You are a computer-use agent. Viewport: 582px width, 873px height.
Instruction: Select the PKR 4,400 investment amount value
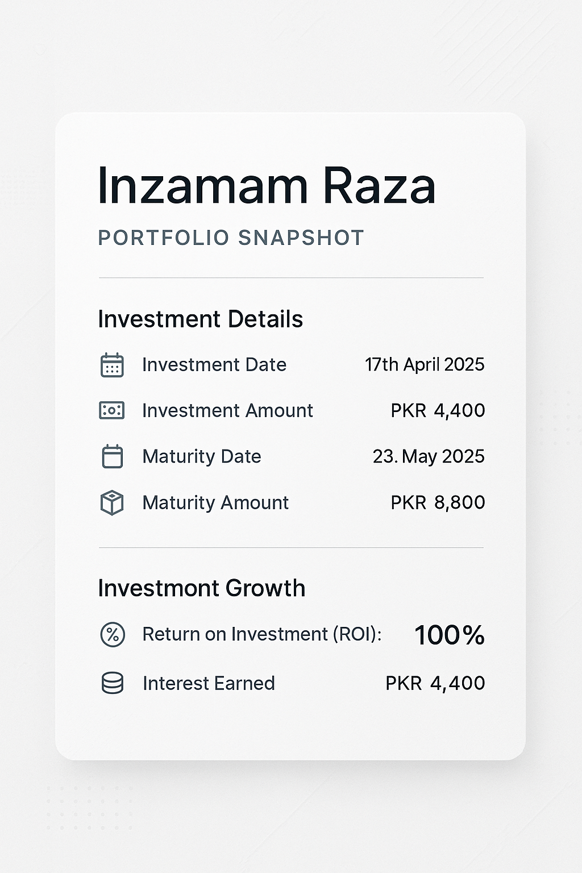tap(438, 410)
